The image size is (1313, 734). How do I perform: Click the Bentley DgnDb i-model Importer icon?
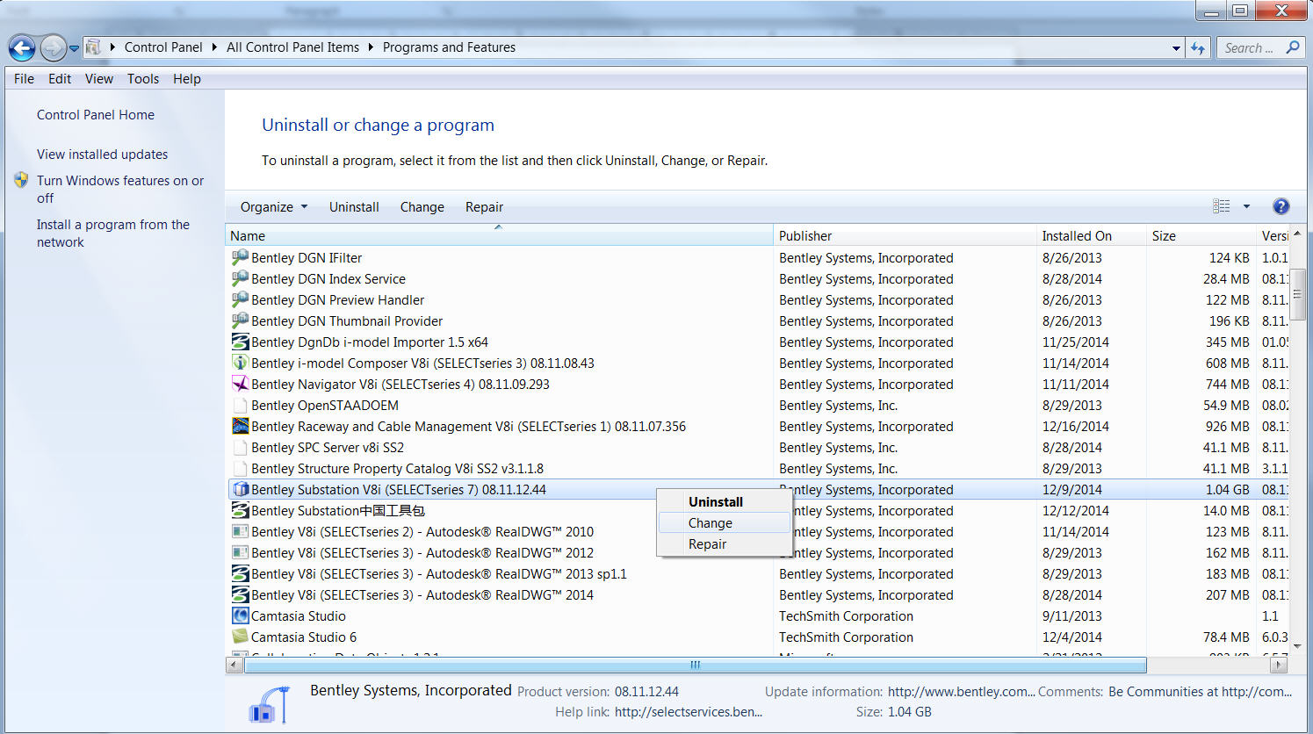tap(240, 342)
